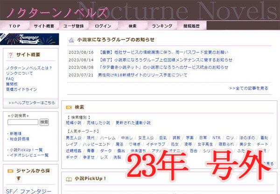Select the ダーク keyword
This screenshot has width=280, height=194.
(x=106, y=151)
